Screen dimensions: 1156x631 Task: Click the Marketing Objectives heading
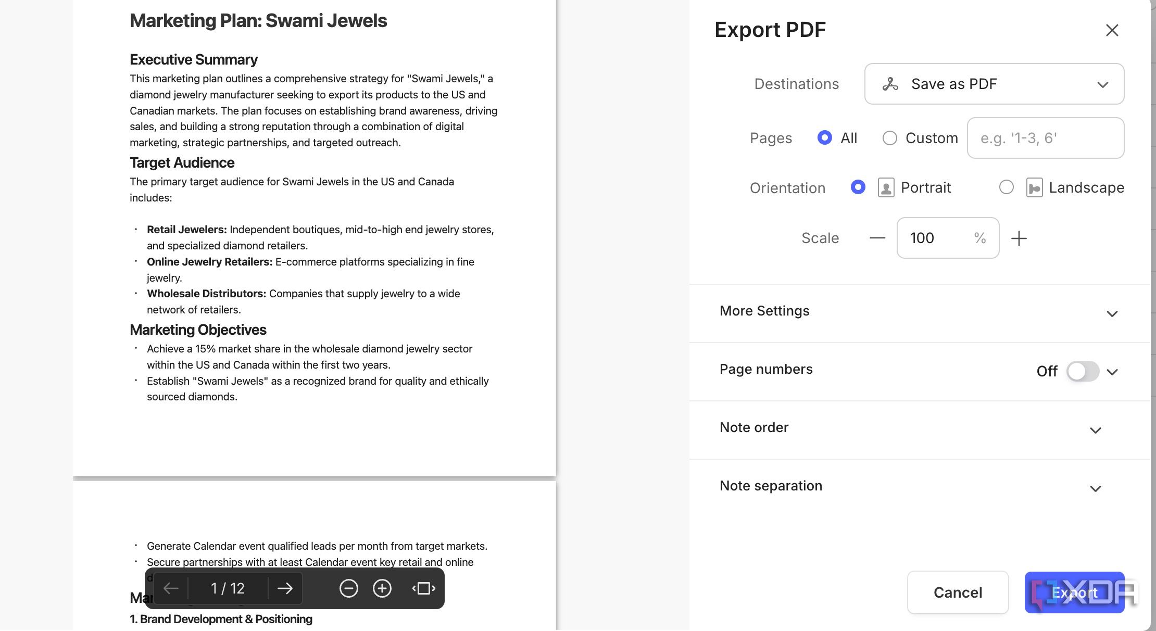point(198,330)
